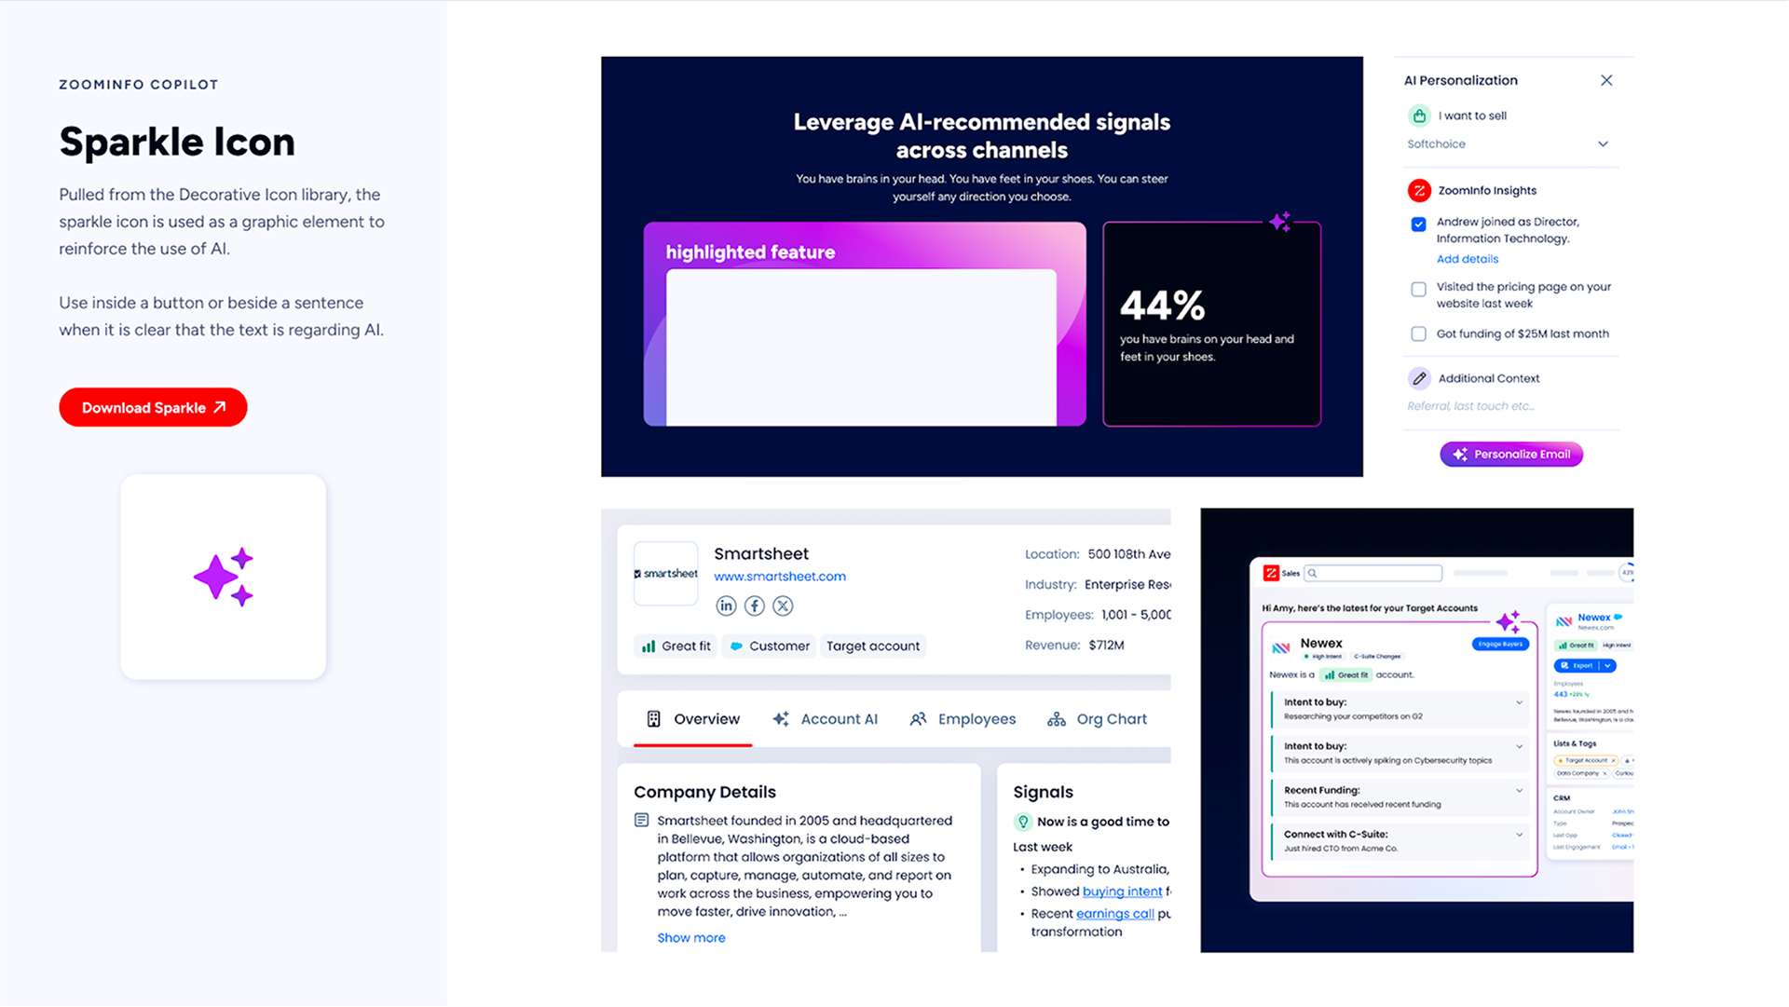Click the green lock icon near I want to sell
This screenshot has width=1789, height=1007.
[x=1418, y=116]
